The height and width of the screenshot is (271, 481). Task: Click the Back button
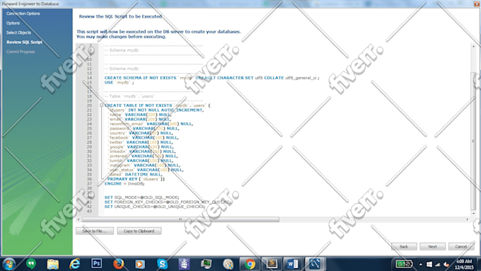(x=404, y=246)
